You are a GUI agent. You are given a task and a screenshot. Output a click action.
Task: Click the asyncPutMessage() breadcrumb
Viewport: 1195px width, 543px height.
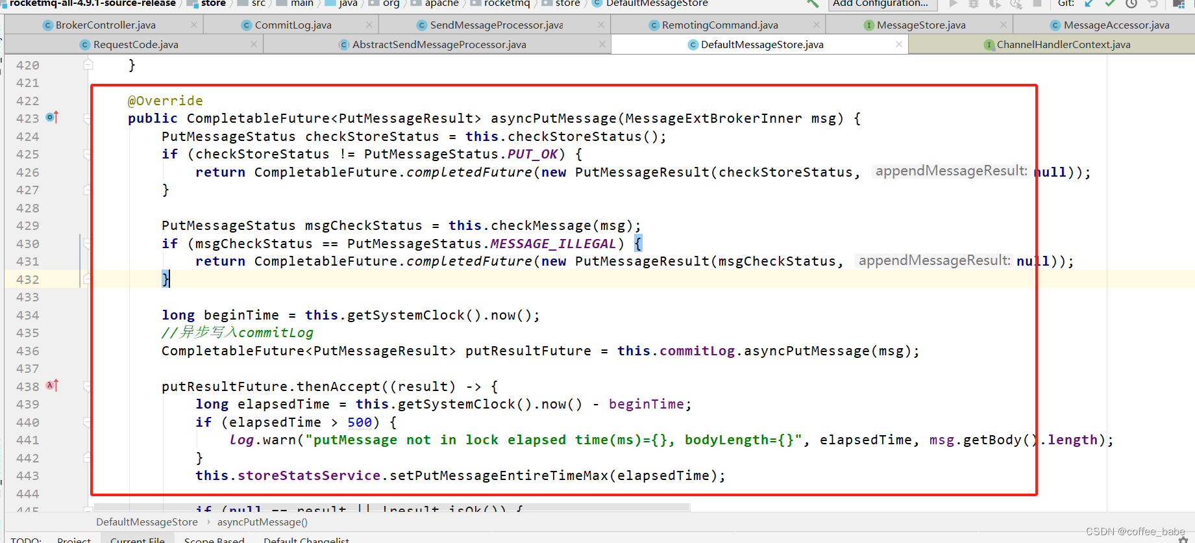coord(262,522)
